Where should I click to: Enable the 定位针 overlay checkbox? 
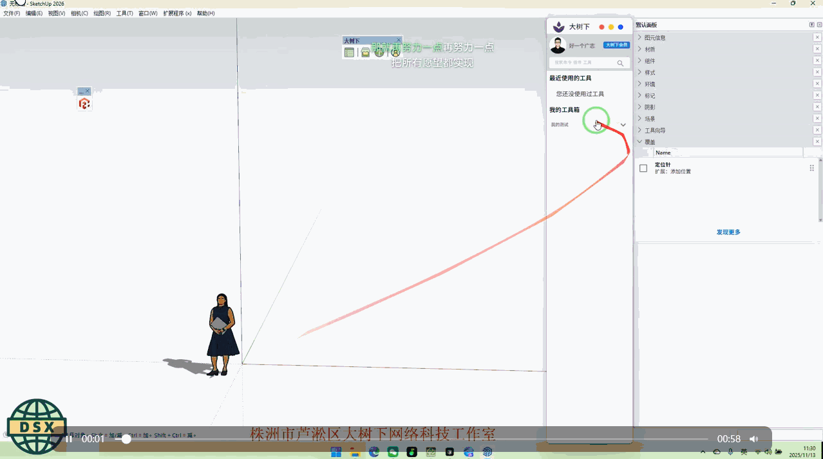click(643, 169)
